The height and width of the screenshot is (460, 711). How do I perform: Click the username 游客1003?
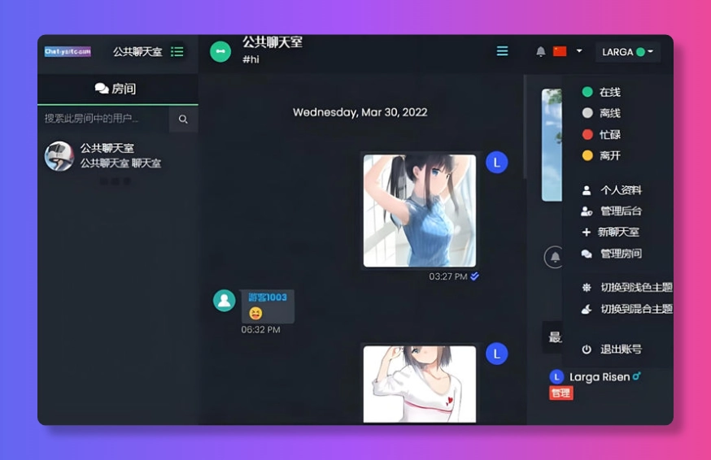(x=268, y=297)
